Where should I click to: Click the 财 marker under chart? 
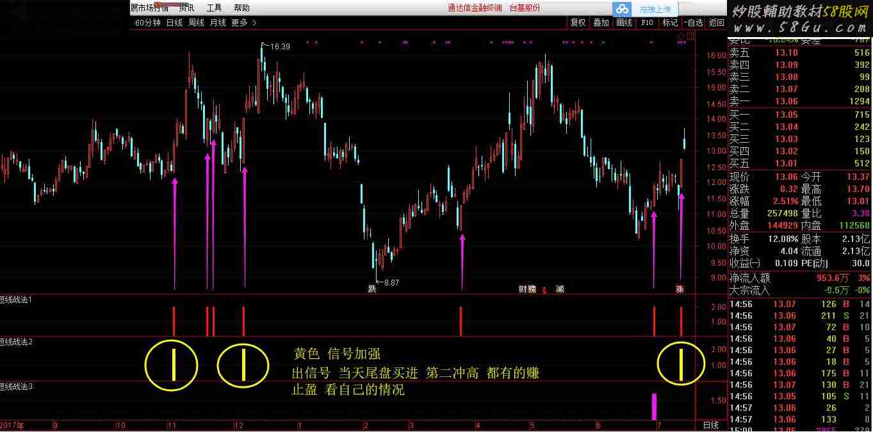pyautogui.click(x=523, y=289)
